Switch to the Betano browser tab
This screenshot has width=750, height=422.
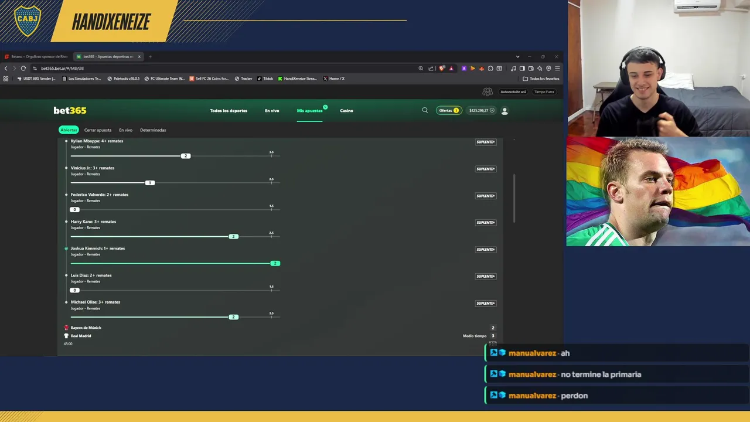[x=36, y=57]
